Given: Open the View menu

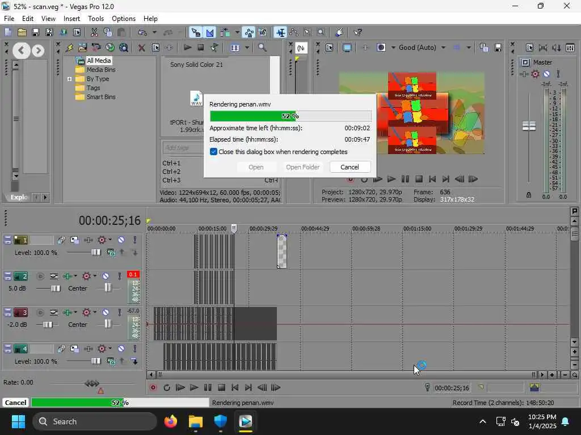Looking at the screenshot, I should [x=48, y=19].
